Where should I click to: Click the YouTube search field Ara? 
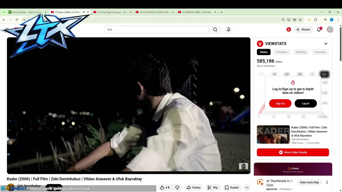[x=157, y=30]
